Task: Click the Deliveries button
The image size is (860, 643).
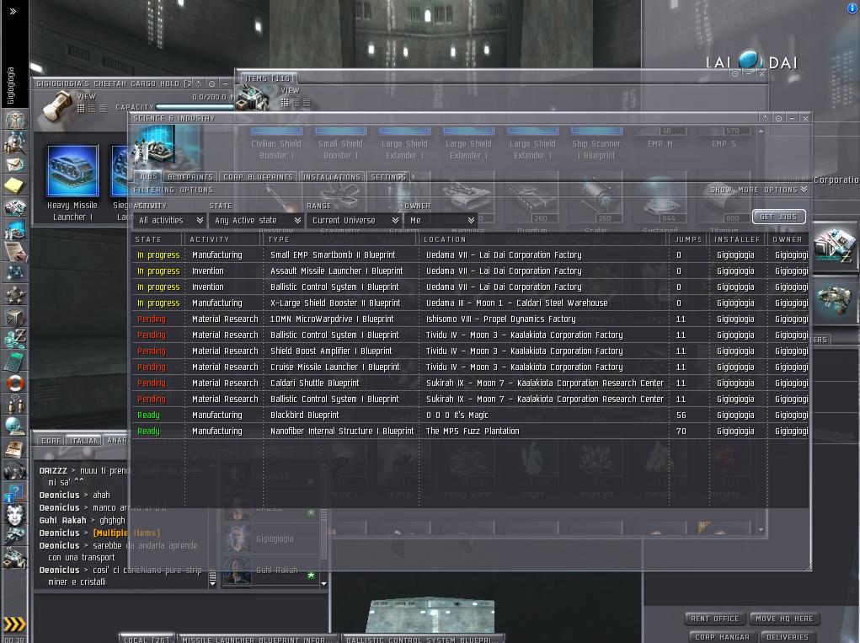Action: [x=787, y=637]
